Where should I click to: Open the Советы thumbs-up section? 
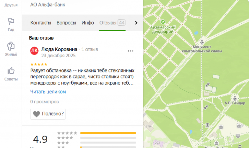[11, 74]
